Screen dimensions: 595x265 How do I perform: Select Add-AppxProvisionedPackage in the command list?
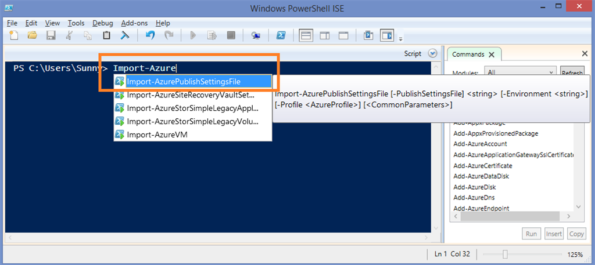pos(496,133)
